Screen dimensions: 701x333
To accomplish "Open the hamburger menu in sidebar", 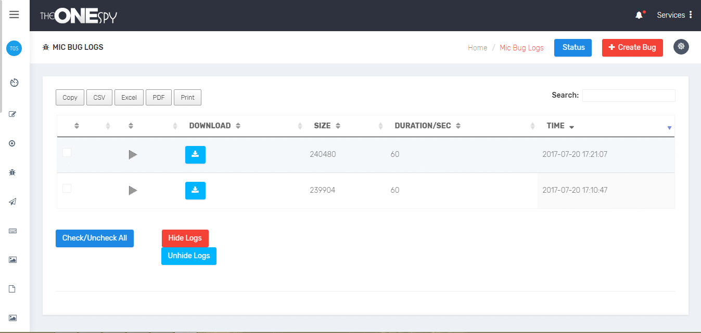I will [x=14, y=15].
